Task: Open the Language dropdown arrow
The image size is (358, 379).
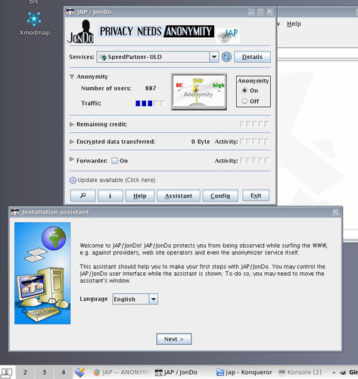Action: [154, 299]
